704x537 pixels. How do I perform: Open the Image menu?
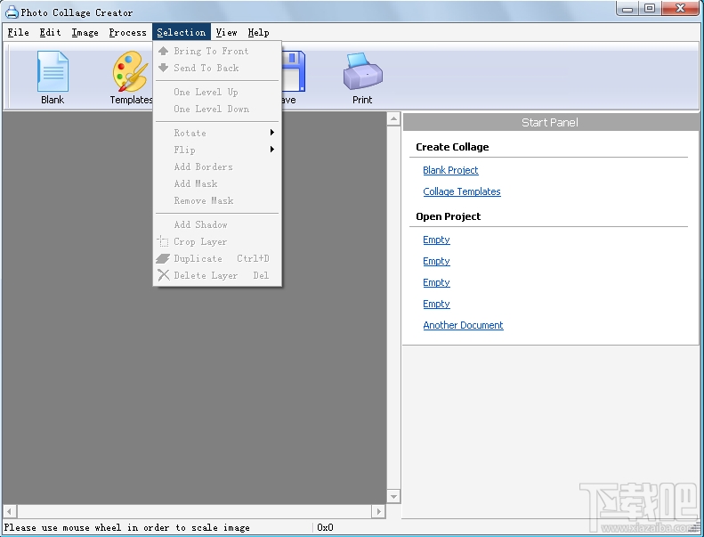[85, 32]
